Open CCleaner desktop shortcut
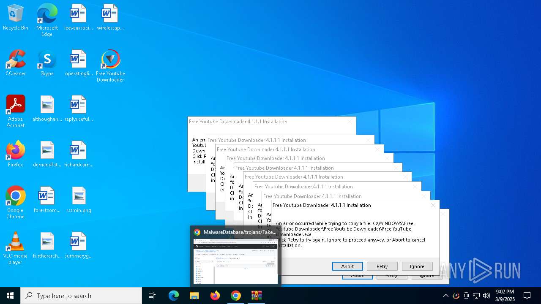This screenshot has height=304, width=541. (x=16, y=63)
